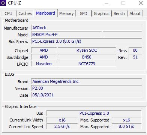Show the About tab
Screen dimensions: 147x135
135,13
